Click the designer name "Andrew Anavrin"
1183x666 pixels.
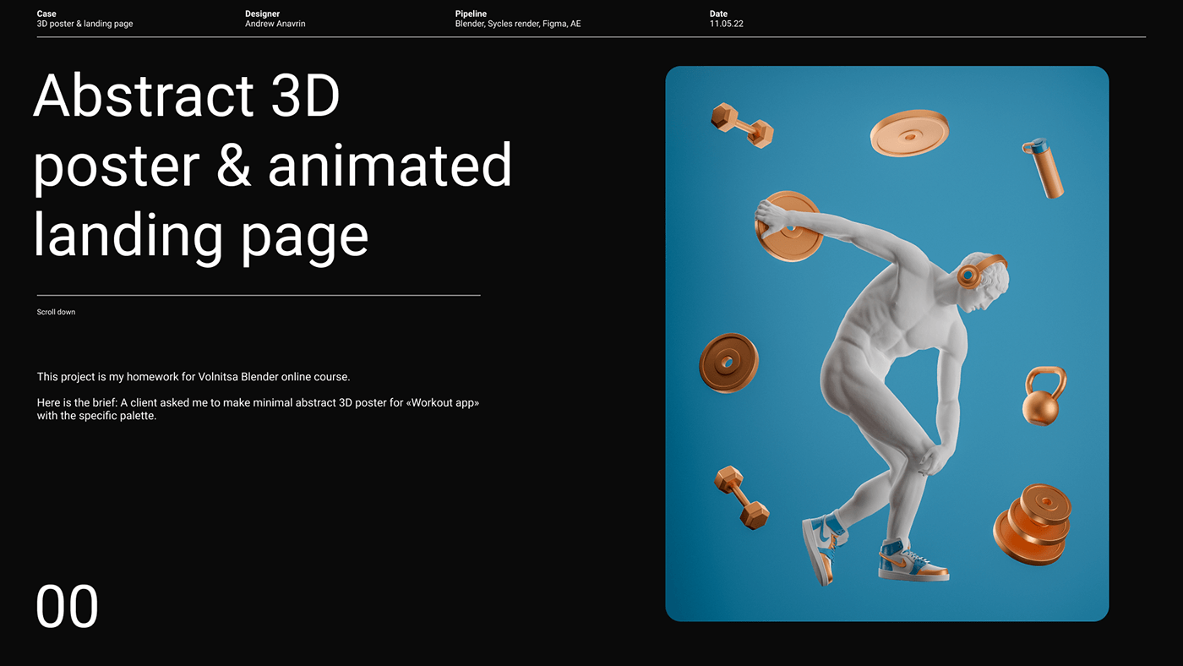(275, 24)
